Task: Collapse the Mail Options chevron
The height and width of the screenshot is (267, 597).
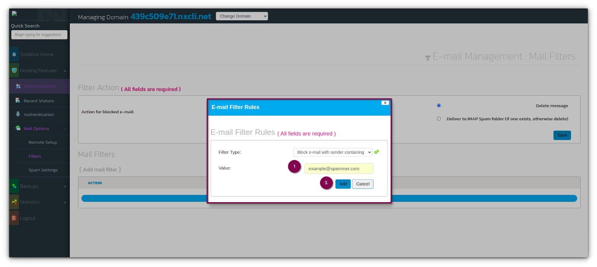Action: [65, 129]
